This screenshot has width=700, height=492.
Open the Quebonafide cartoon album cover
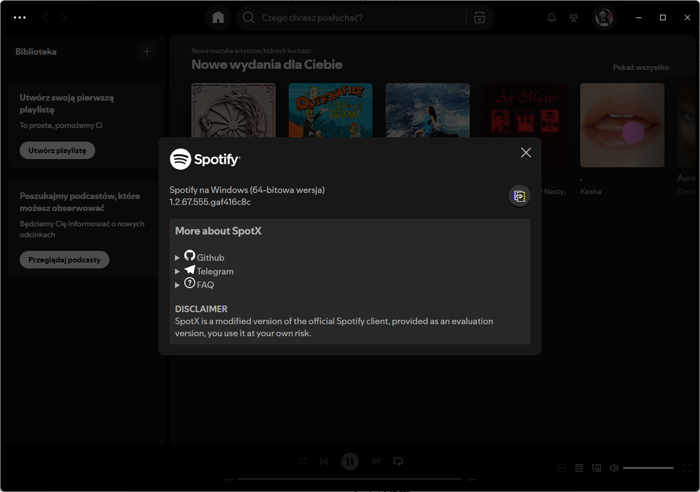(x=330, y=110)
